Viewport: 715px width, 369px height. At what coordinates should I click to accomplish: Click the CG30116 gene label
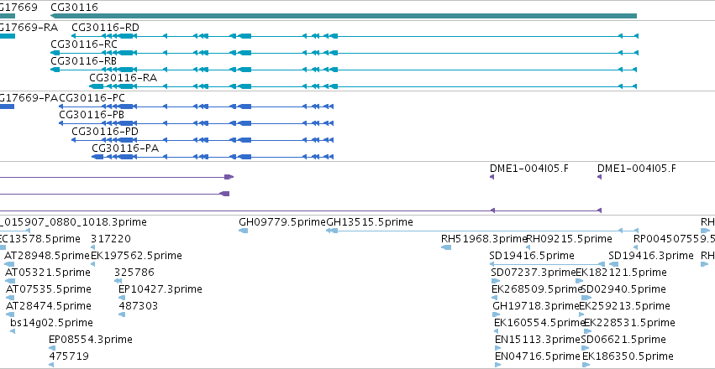coord(74,7)
